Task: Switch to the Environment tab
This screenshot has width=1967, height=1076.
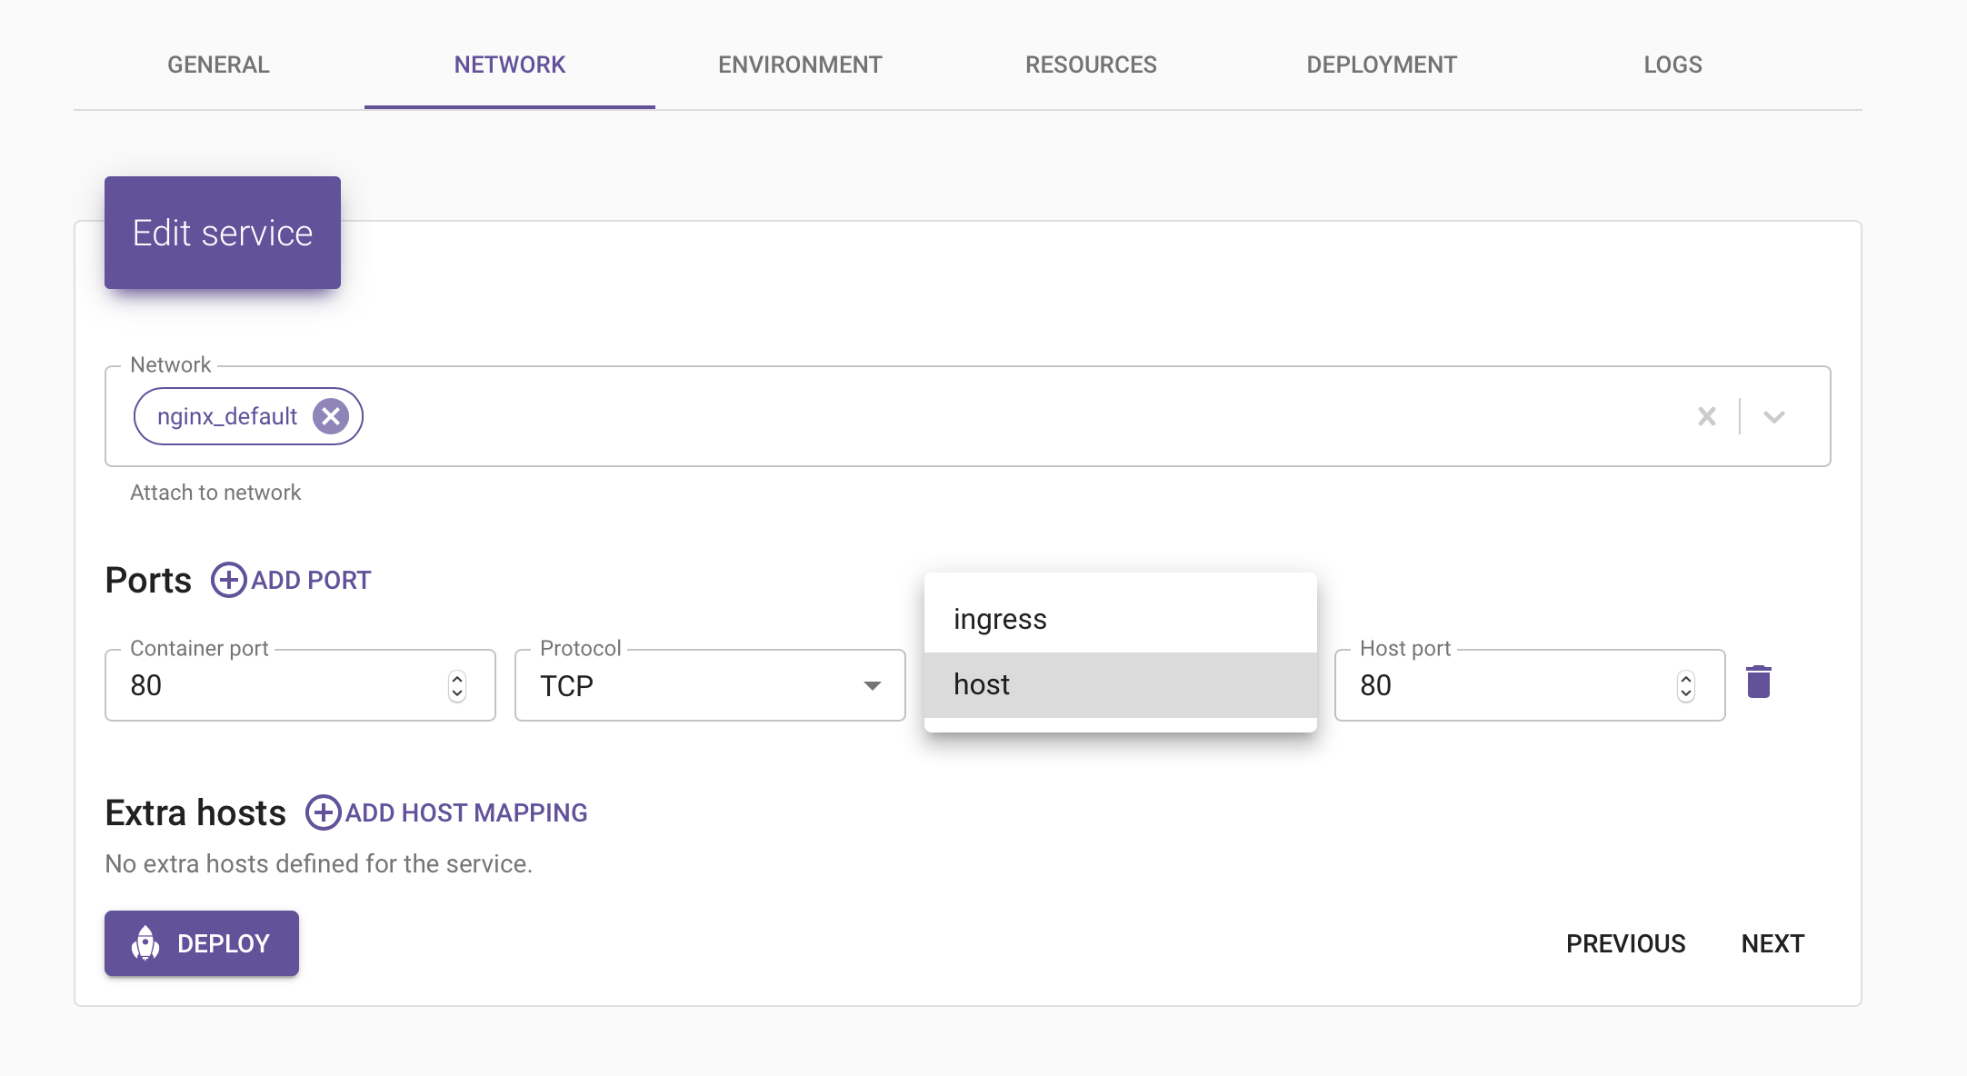Action: [800, 65]
